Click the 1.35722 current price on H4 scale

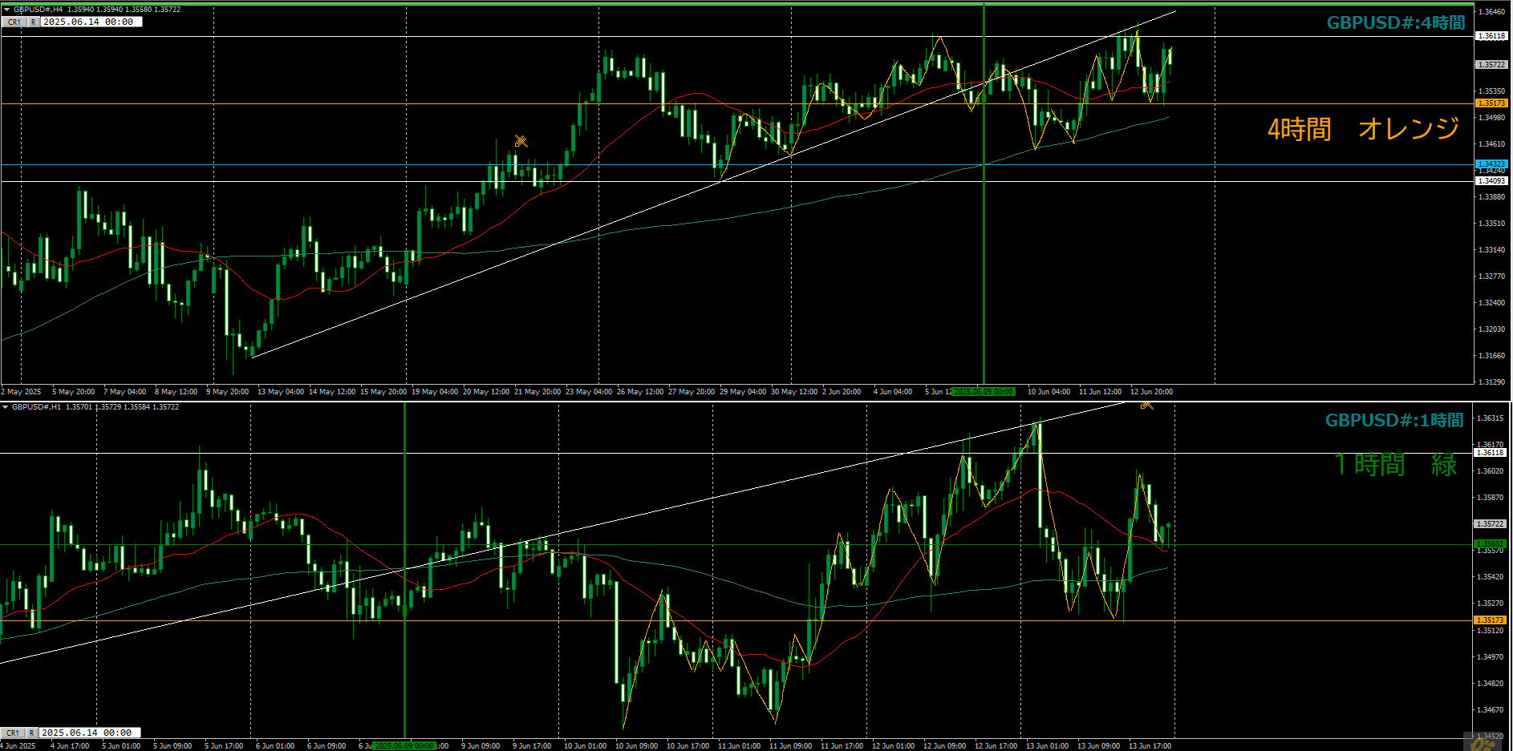[x=1492, y=65]
